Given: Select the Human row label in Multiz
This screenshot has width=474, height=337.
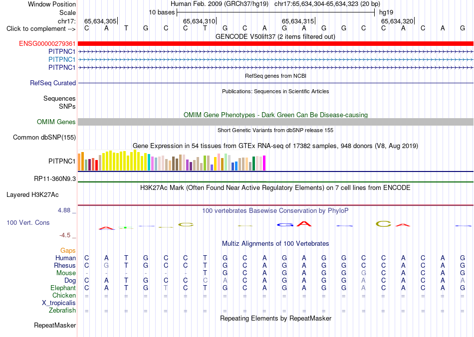Looking at the screenshot, I should (65, 258).
